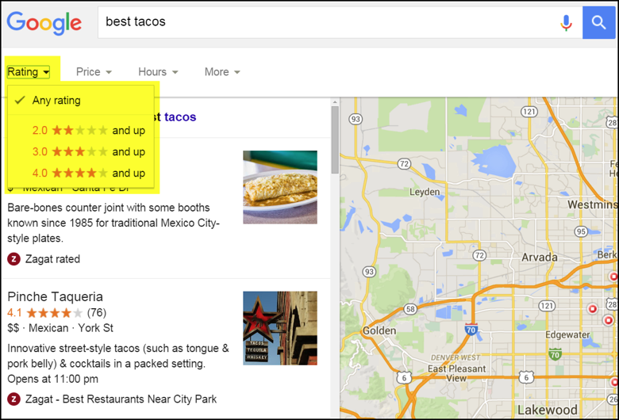Select the checked 'Any rating' option
The height and width of the screenshot is (420, 619).
click(x=56, y=101)
